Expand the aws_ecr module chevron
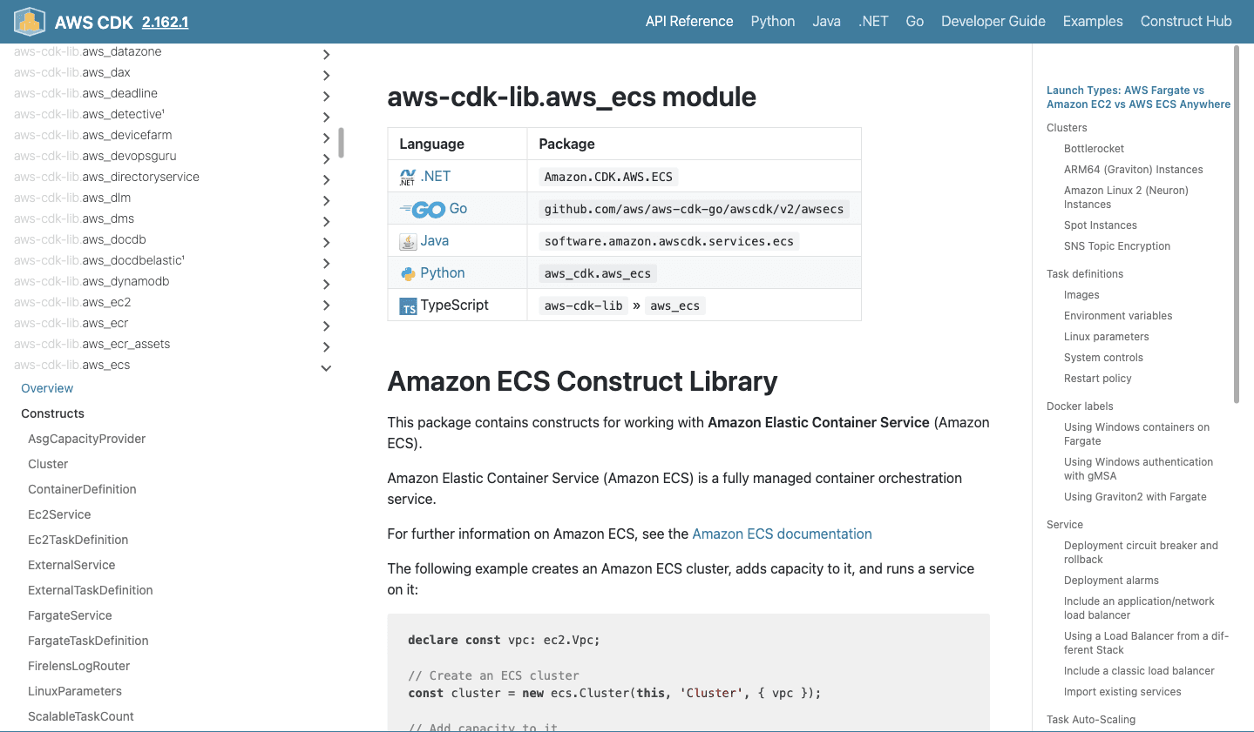This screenshot has height=732, width=1254. (x=326, y=326)
